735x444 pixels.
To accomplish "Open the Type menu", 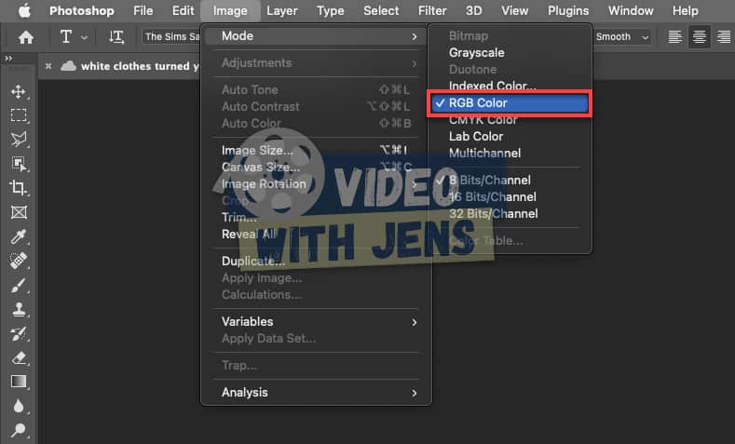I will point(331,10).
